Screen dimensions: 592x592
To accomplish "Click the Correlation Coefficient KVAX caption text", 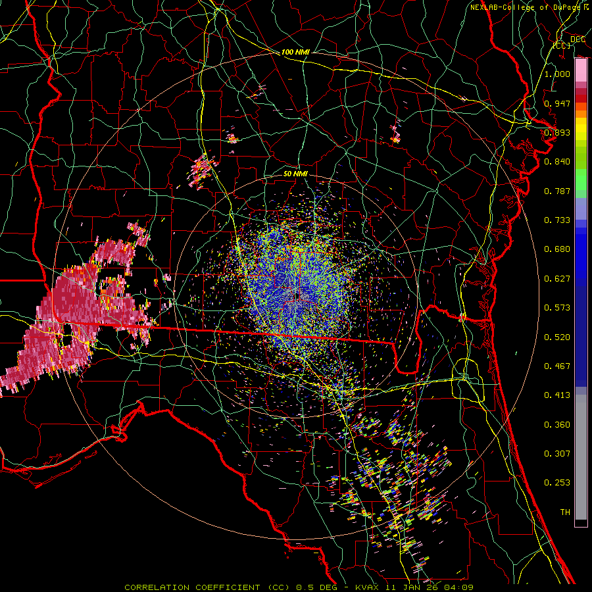I will (x=299, y=587).
